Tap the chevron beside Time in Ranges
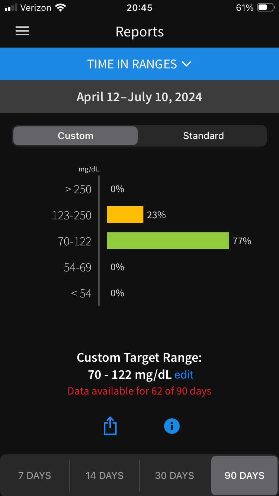The width and height of the screenshot is (279, 496). click(x=186, y=64)
